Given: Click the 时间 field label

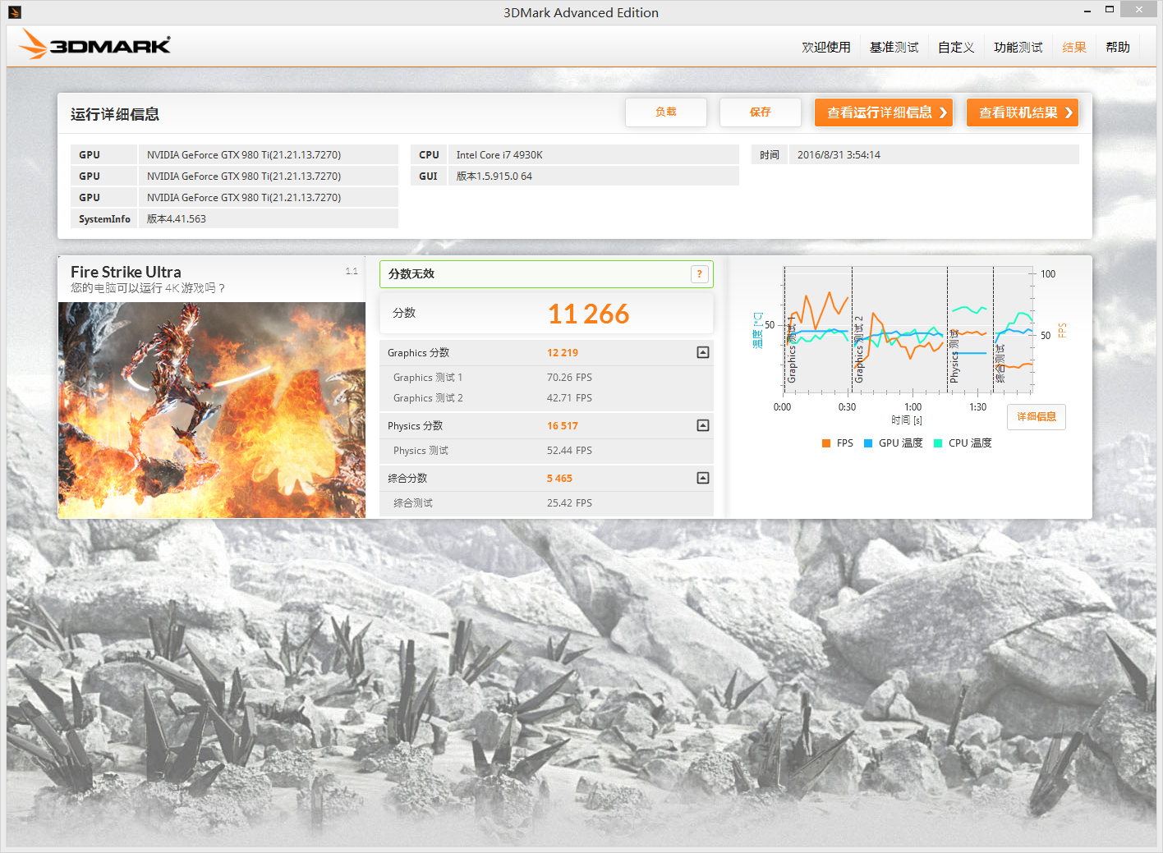Looking at the screenshot, I should (770, 155).
